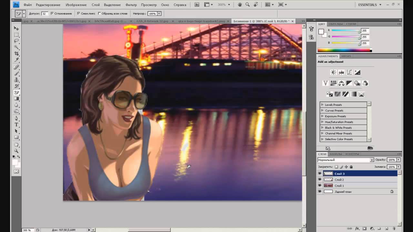Select layer Слой 2 row
The height and width of the screenshot is (232, 413).
click(357, 179)
